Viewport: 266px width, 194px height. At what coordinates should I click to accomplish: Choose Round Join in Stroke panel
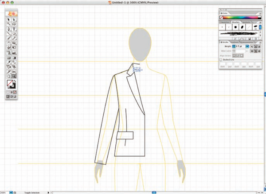[x=256, y=51]
